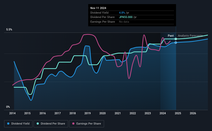The image size is (212, 131).
Task: Click the 2026 x-axis label
Action: 193,113
